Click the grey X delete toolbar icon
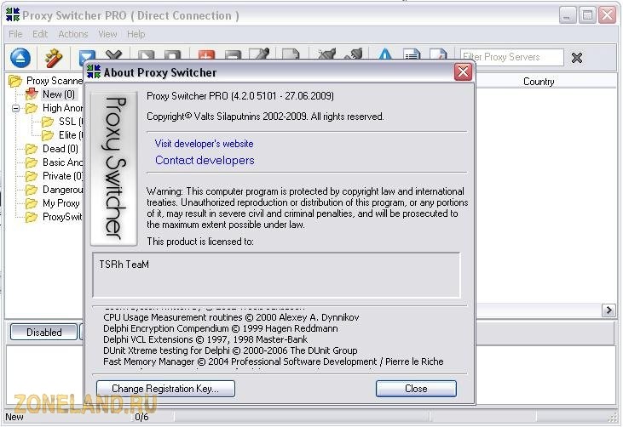This screenshot has width=623, height=427. click(x=113, y=55)
